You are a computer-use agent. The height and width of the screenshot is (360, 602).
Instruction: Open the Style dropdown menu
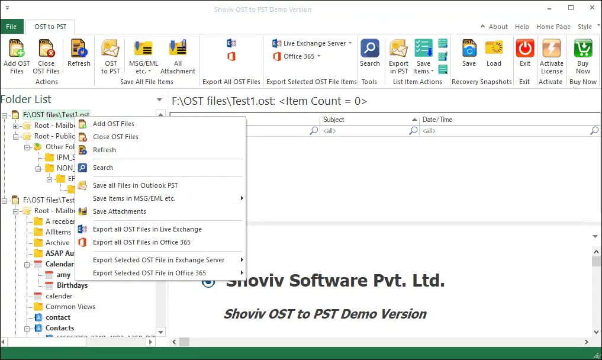click(588, 27)
